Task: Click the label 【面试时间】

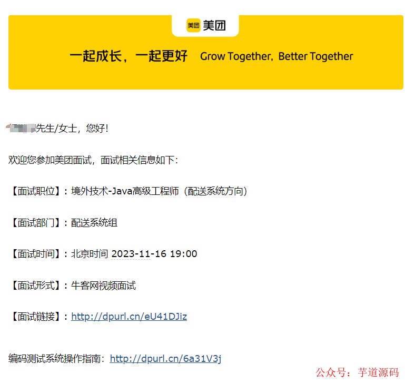Action: click(36, 254)
